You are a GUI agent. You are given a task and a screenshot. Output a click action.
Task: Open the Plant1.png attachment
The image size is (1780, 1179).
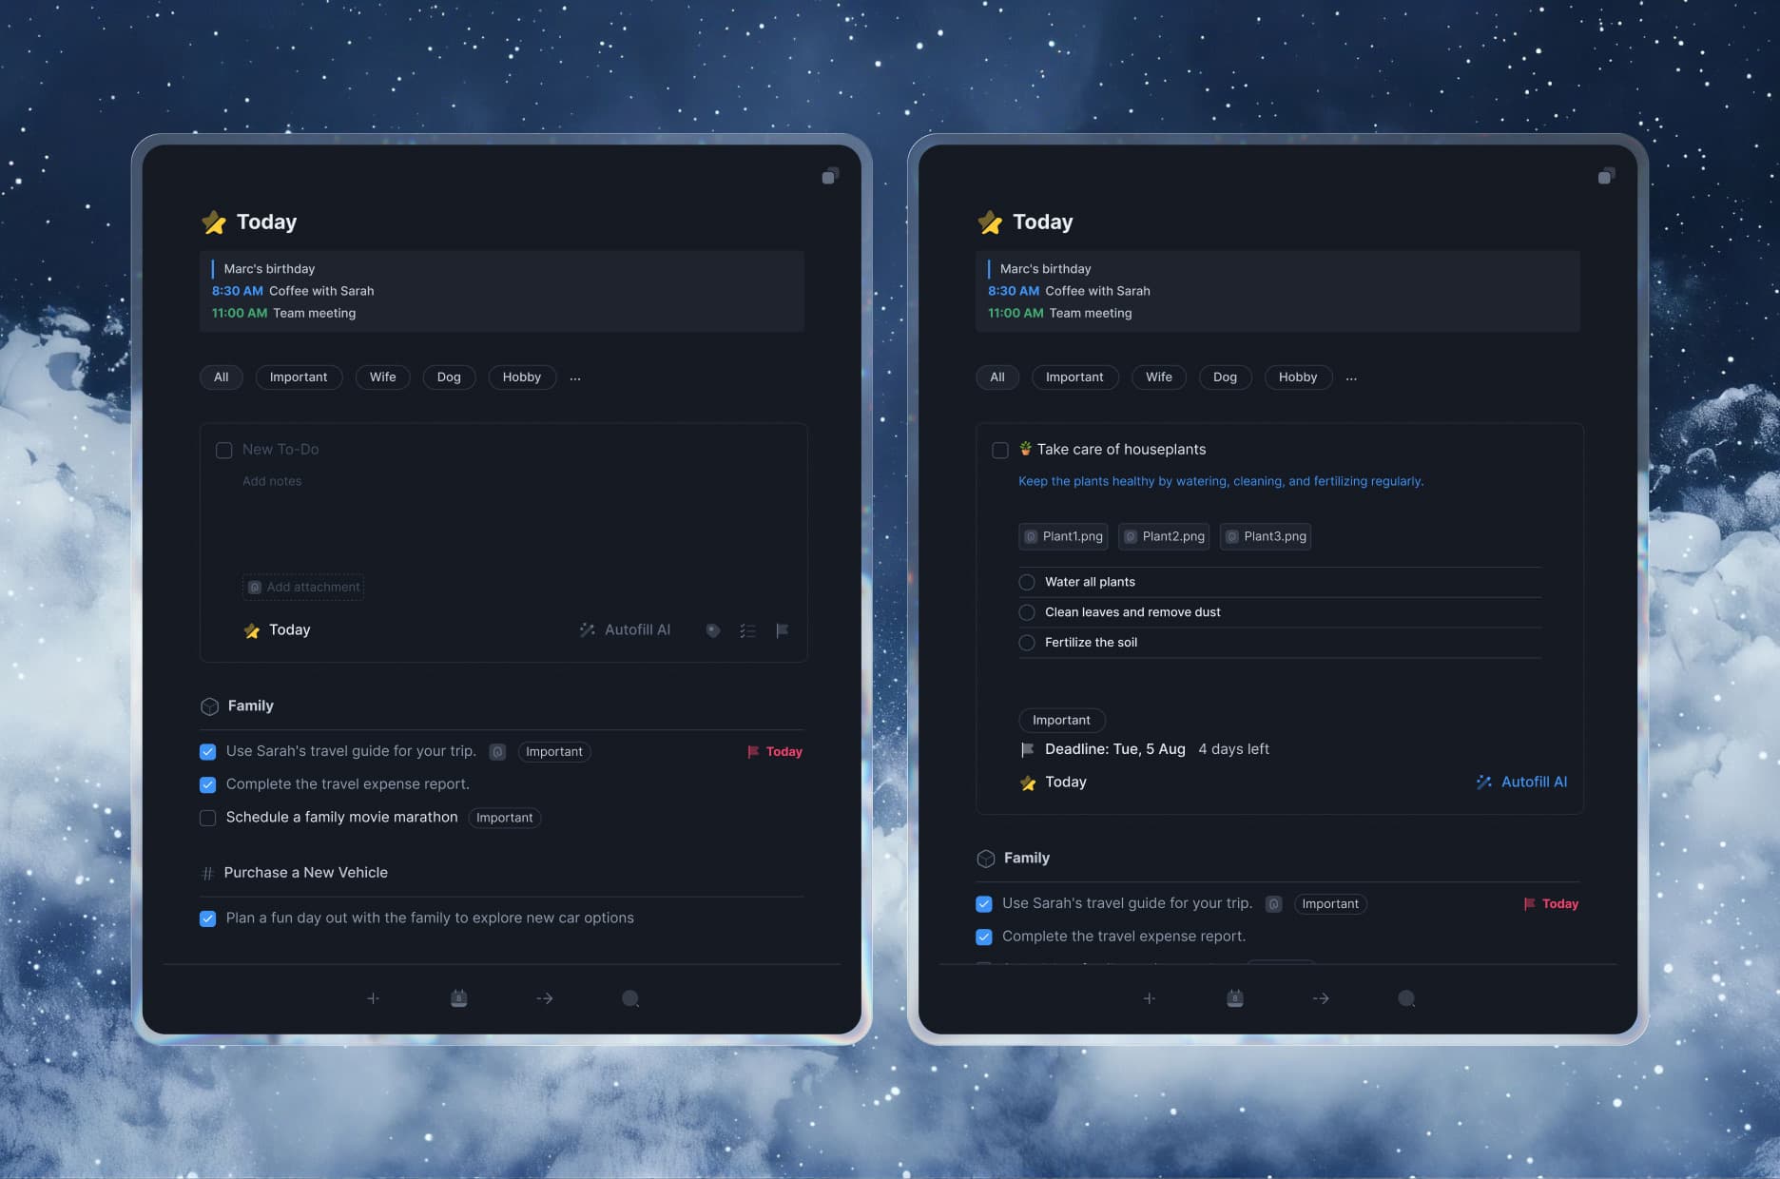(1063, 536)
